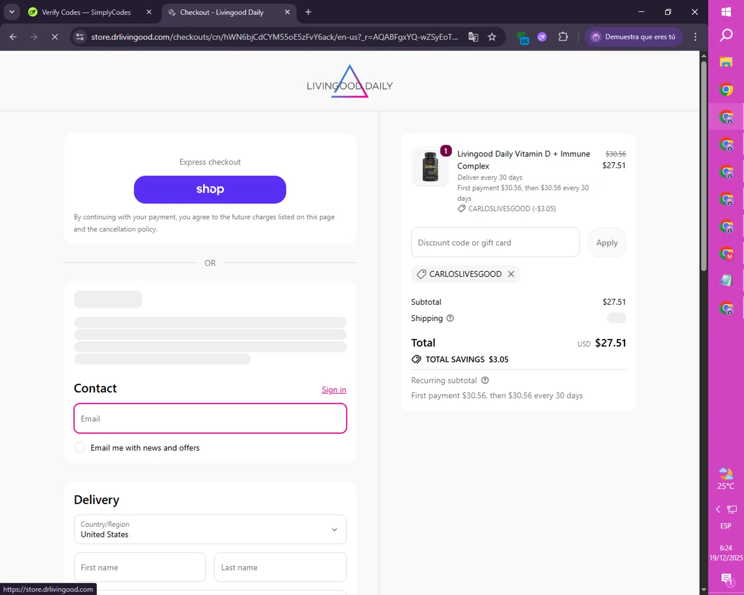
Task: Open the 25°C weather widget
Action: pyautogui.click(x=726, y=479)
